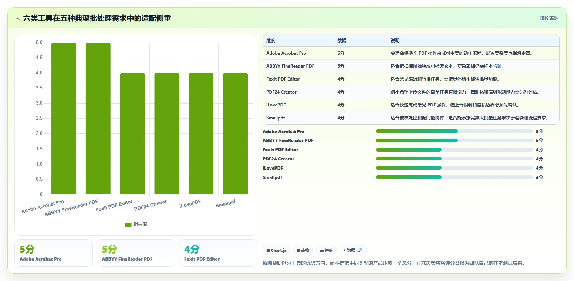Click the ABBYY FineReader PDF chart bar
The width and height of the screenshot is (574, 281).
[x=98, y=119]
